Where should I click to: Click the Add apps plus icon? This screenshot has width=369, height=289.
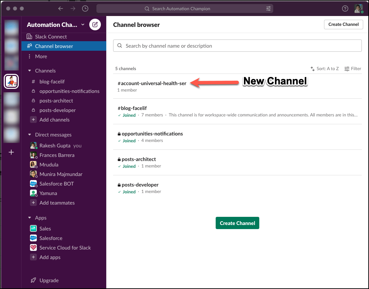(33, 257)
